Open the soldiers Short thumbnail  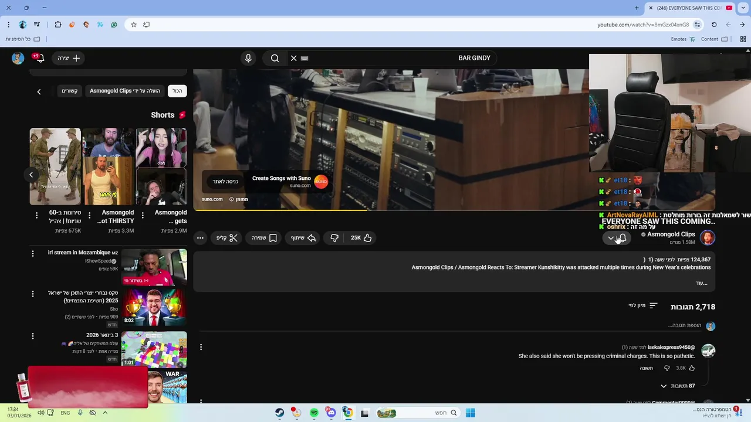tap(55, 166)
